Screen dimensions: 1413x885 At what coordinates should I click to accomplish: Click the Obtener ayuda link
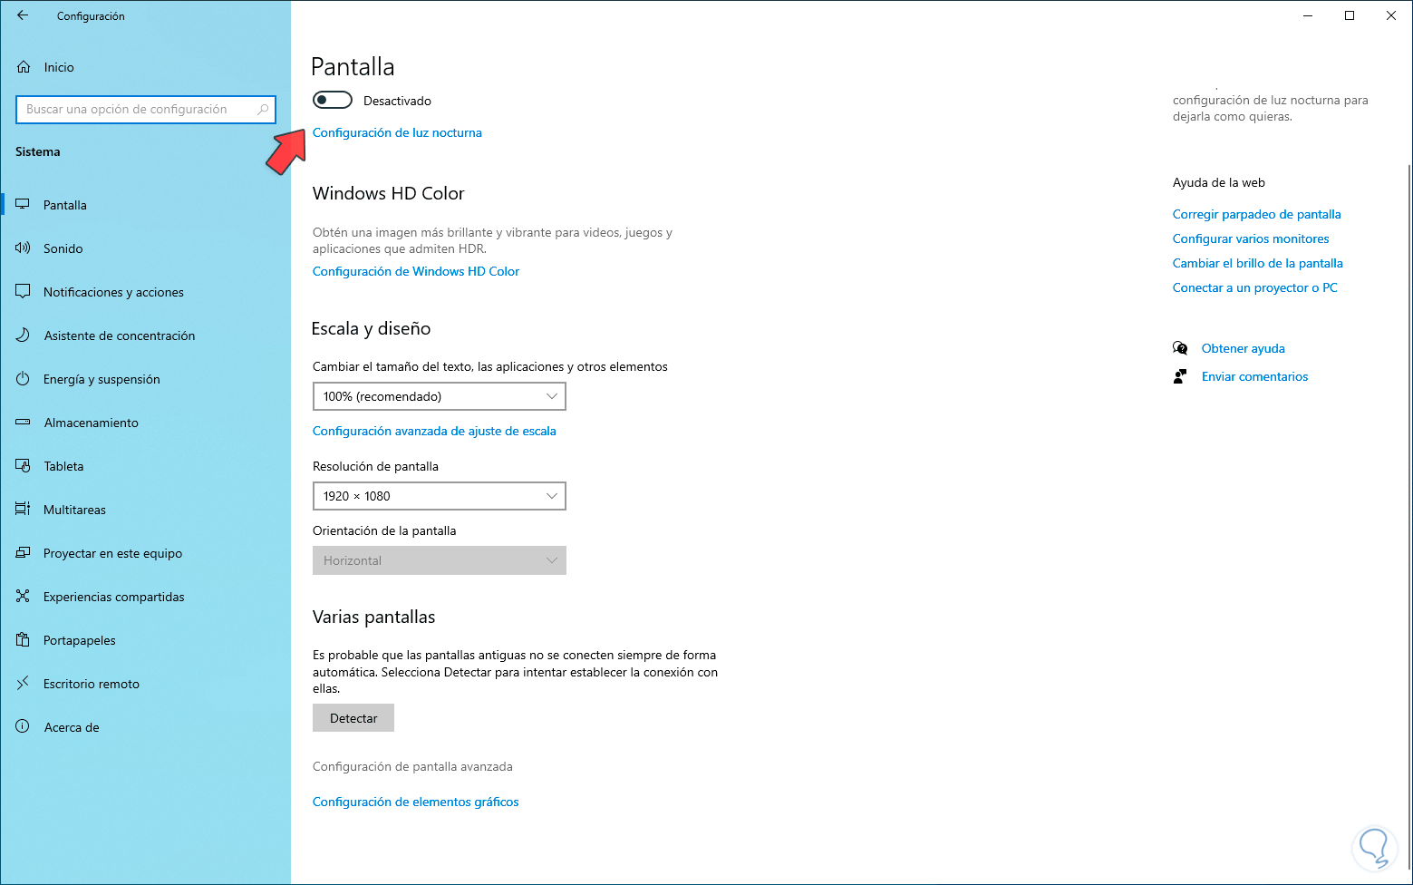(1244, 348)
